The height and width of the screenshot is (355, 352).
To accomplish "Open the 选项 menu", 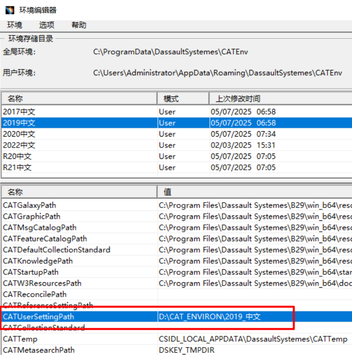I will click(x=47, y=25).
